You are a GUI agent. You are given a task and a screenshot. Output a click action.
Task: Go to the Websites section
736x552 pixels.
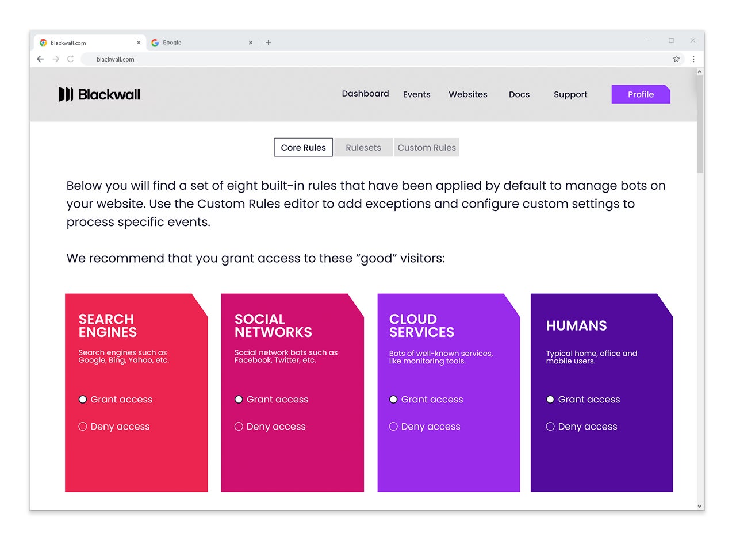468,94
